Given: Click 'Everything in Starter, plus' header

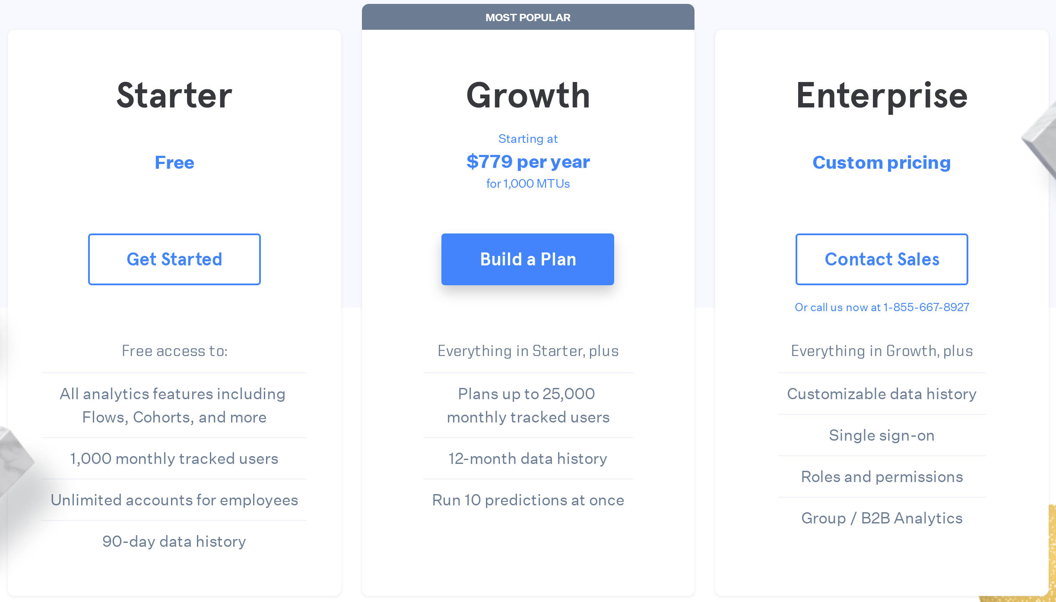Looking at the screenshot, I should pyautogui.click(x=528, y=351).
